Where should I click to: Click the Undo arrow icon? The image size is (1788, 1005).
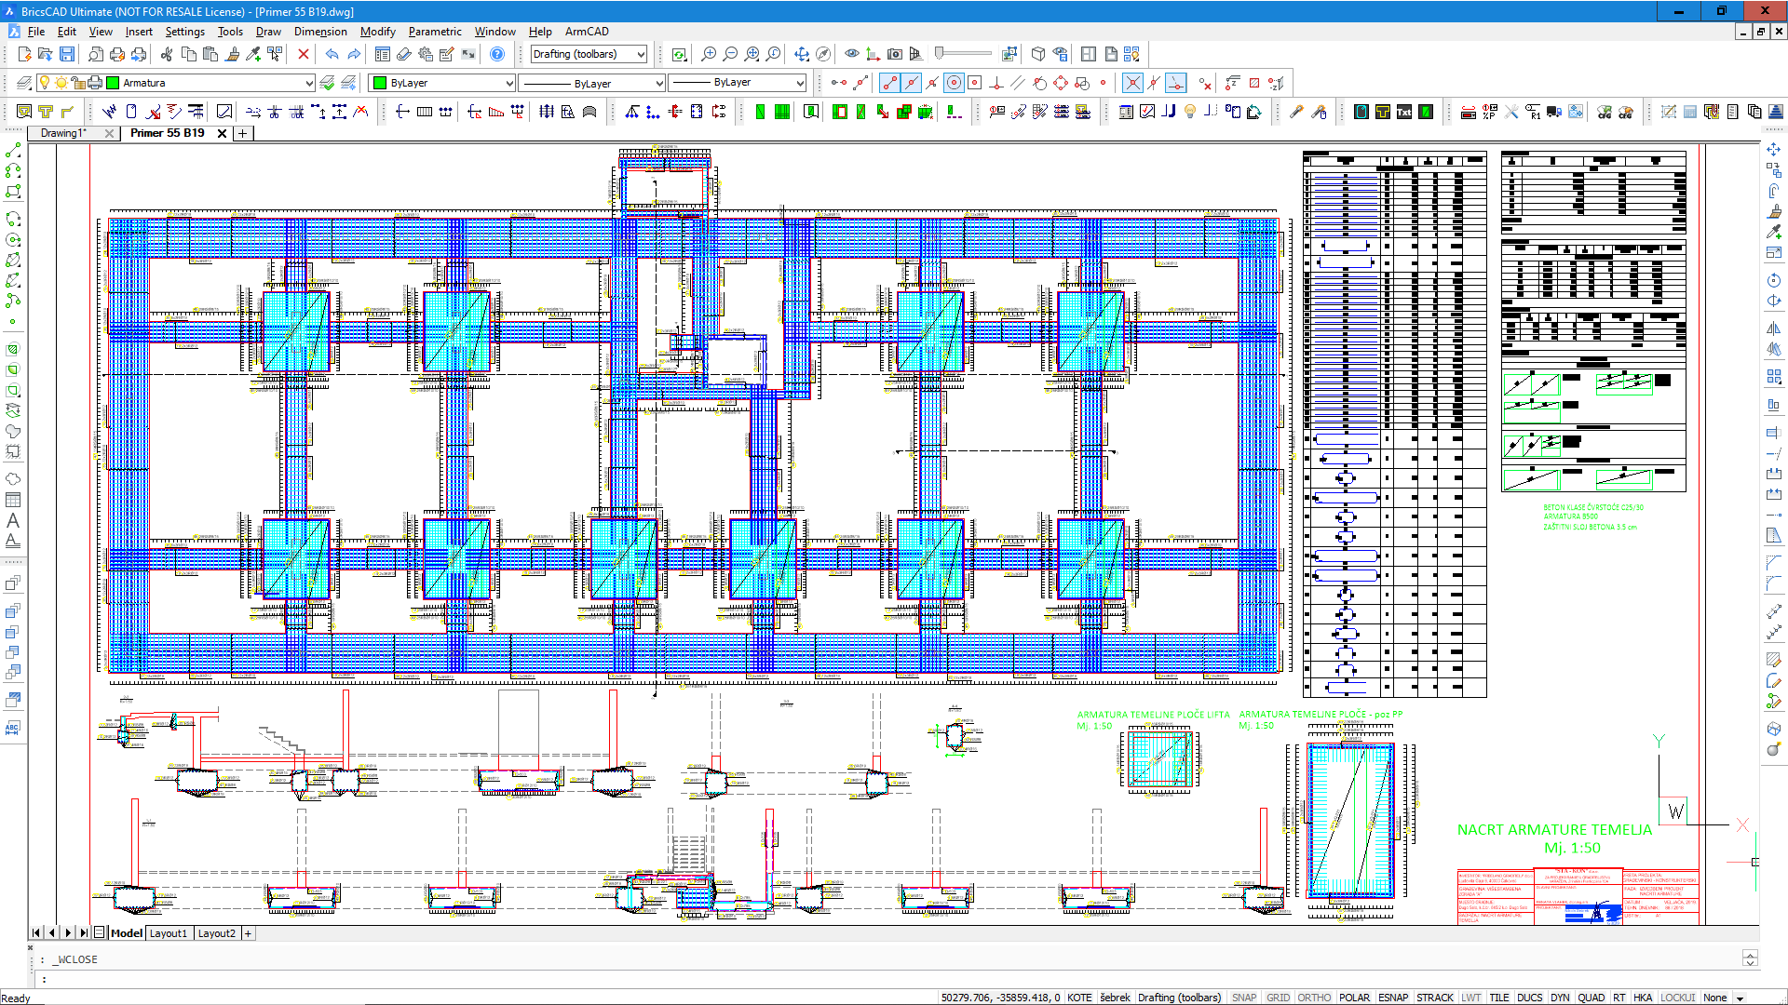(332, 55)
